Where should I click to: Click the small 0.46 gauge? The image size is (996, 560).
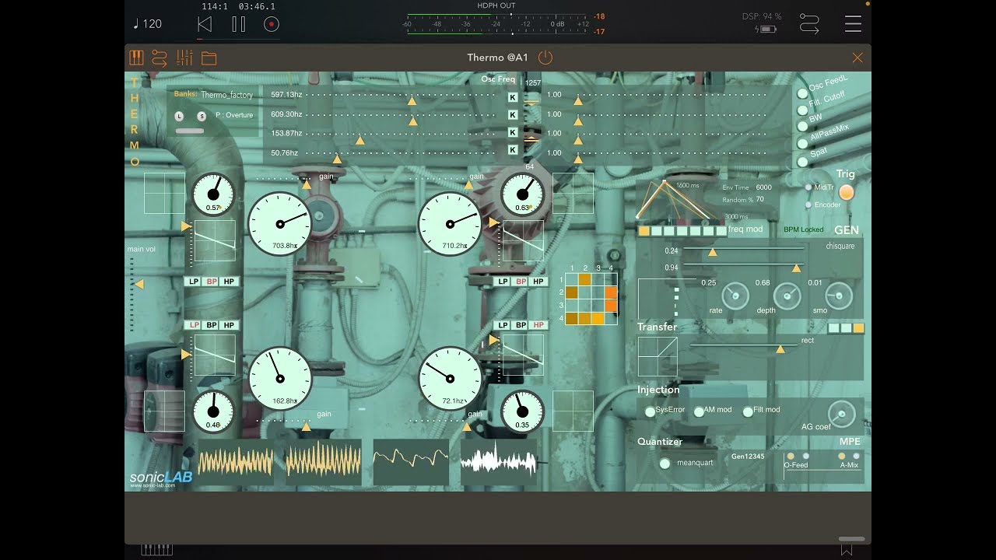coord(213,411)
